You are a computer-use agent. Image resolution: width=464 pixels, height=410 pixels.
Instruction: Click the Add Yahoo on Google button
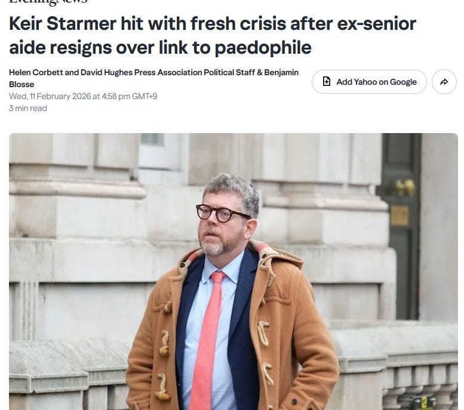(x=369, y=82)
